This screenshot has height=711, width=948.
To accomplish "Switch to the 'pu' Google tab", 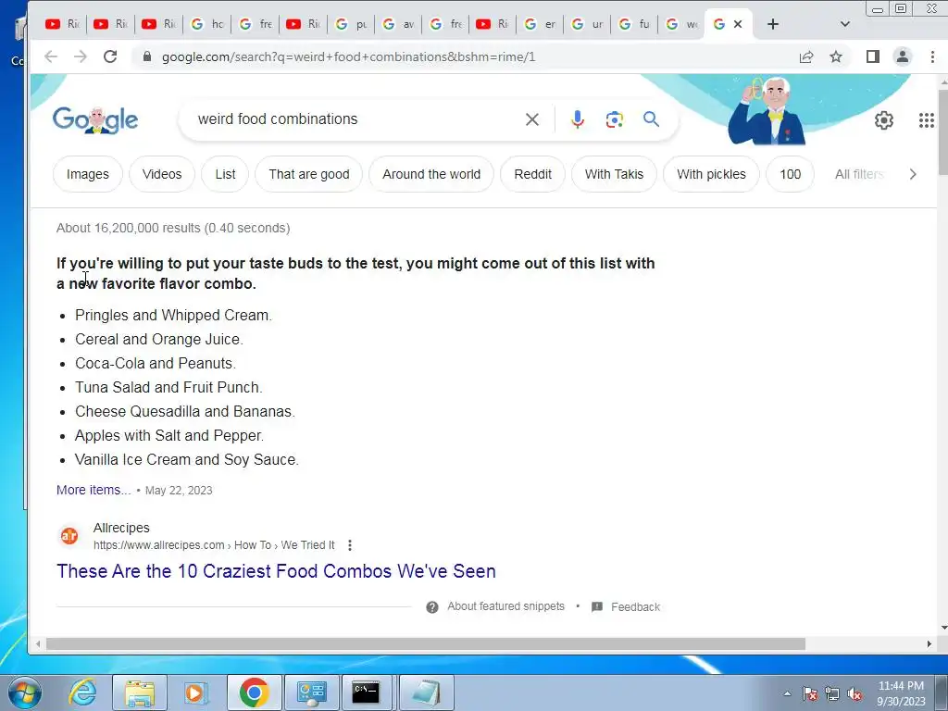I will pos(352,24).
